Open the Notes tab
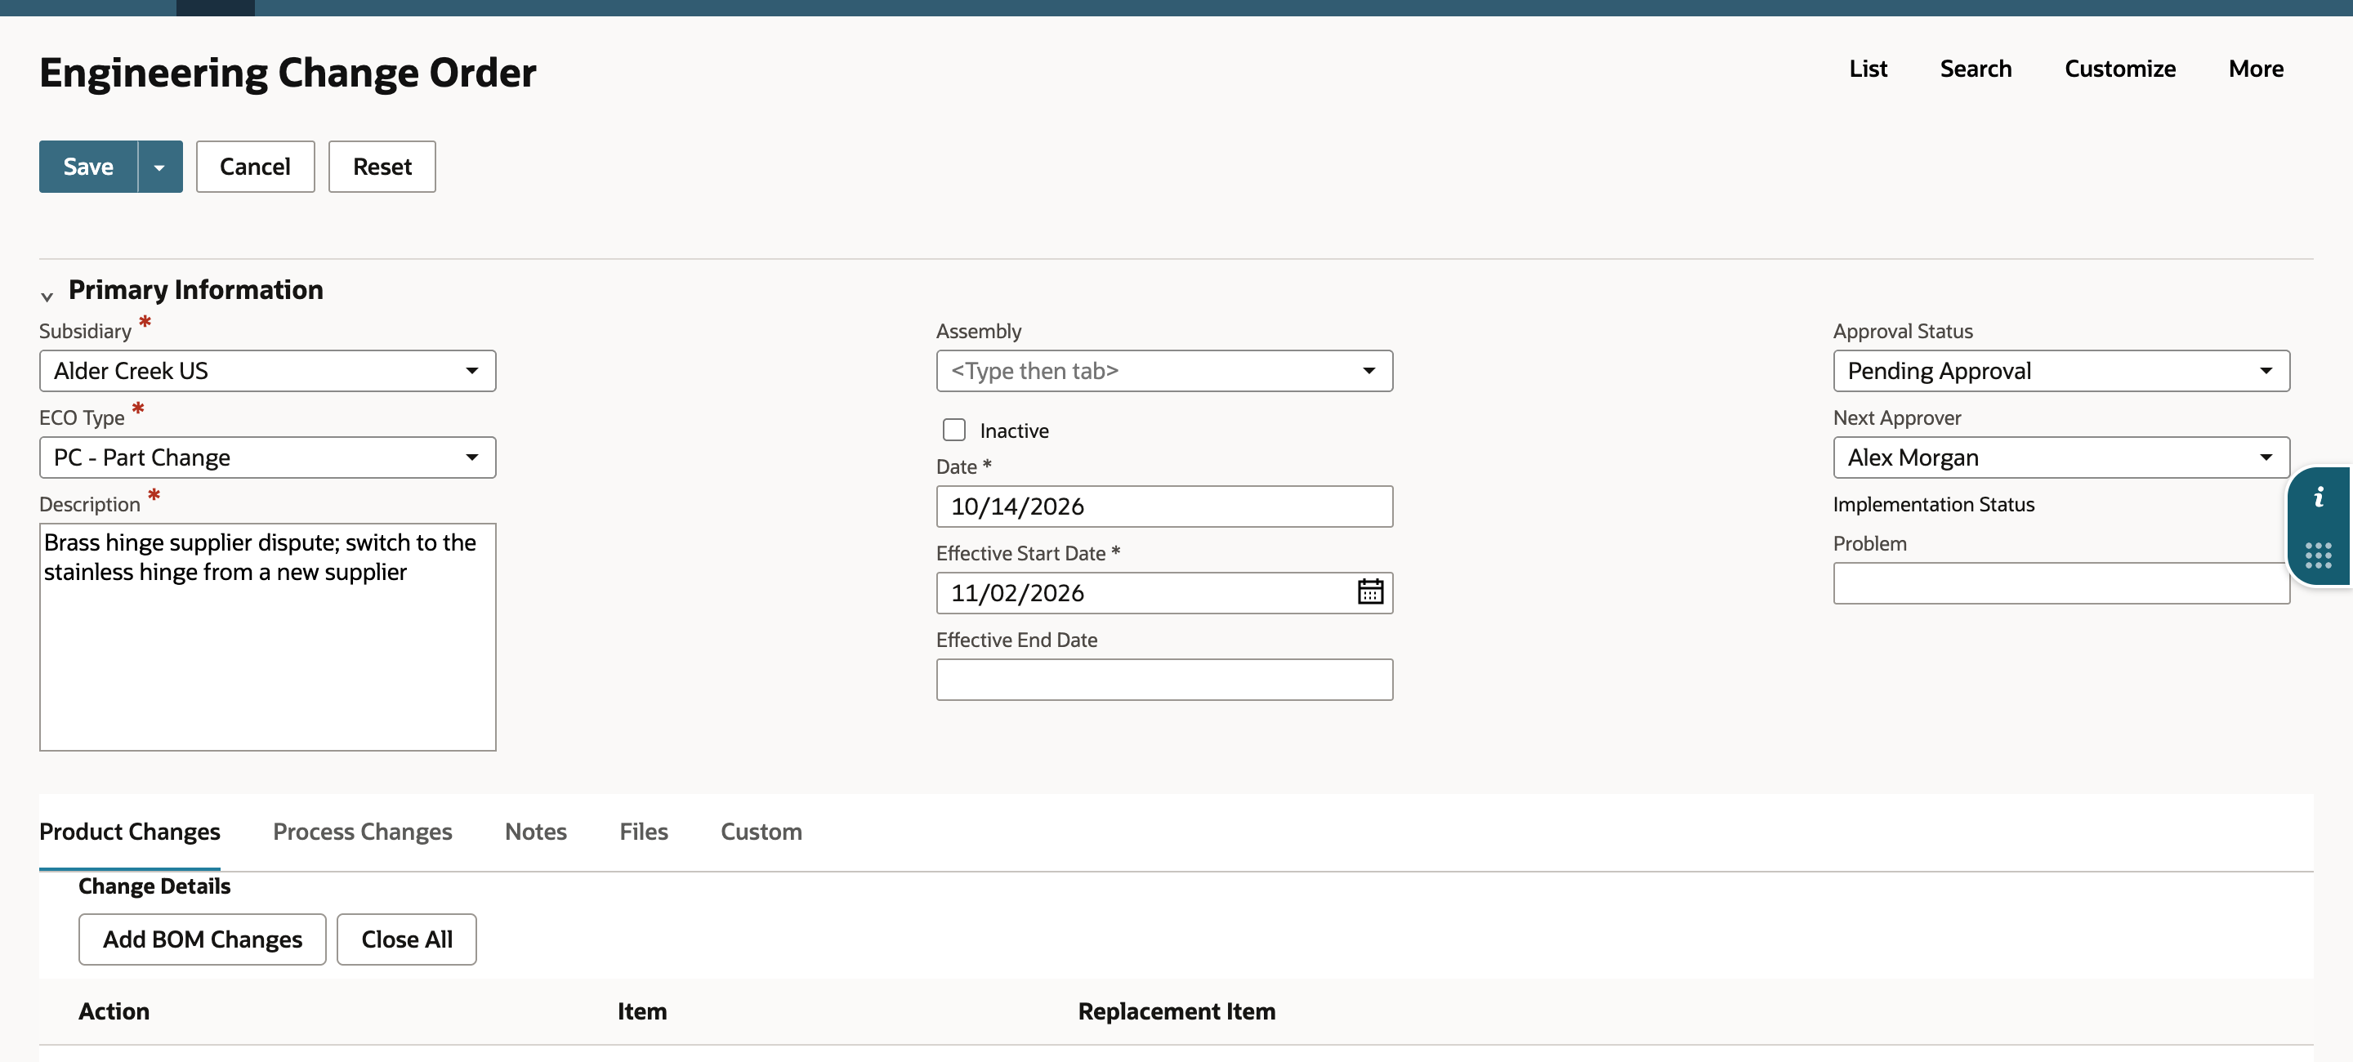Screen dimensions: 2353x1062 click(536, 832)
